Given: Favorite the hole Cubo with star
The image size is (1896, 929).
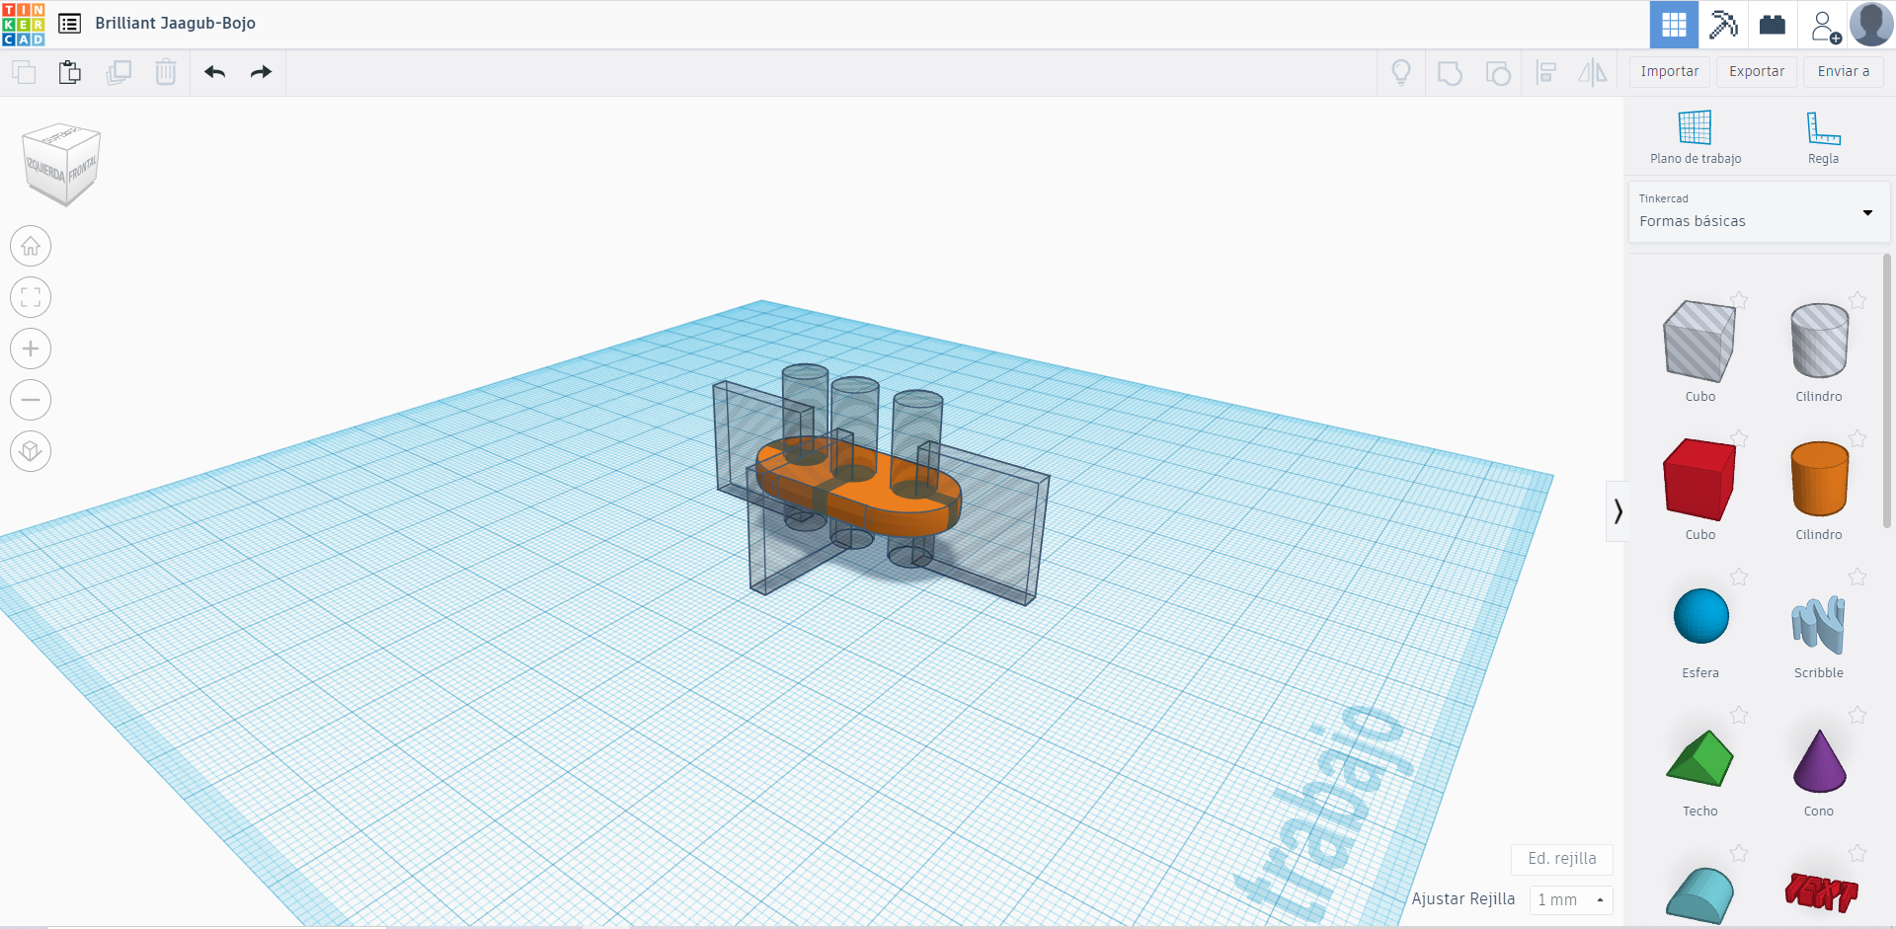Looking at the screenshot, I should (1739, 300).
